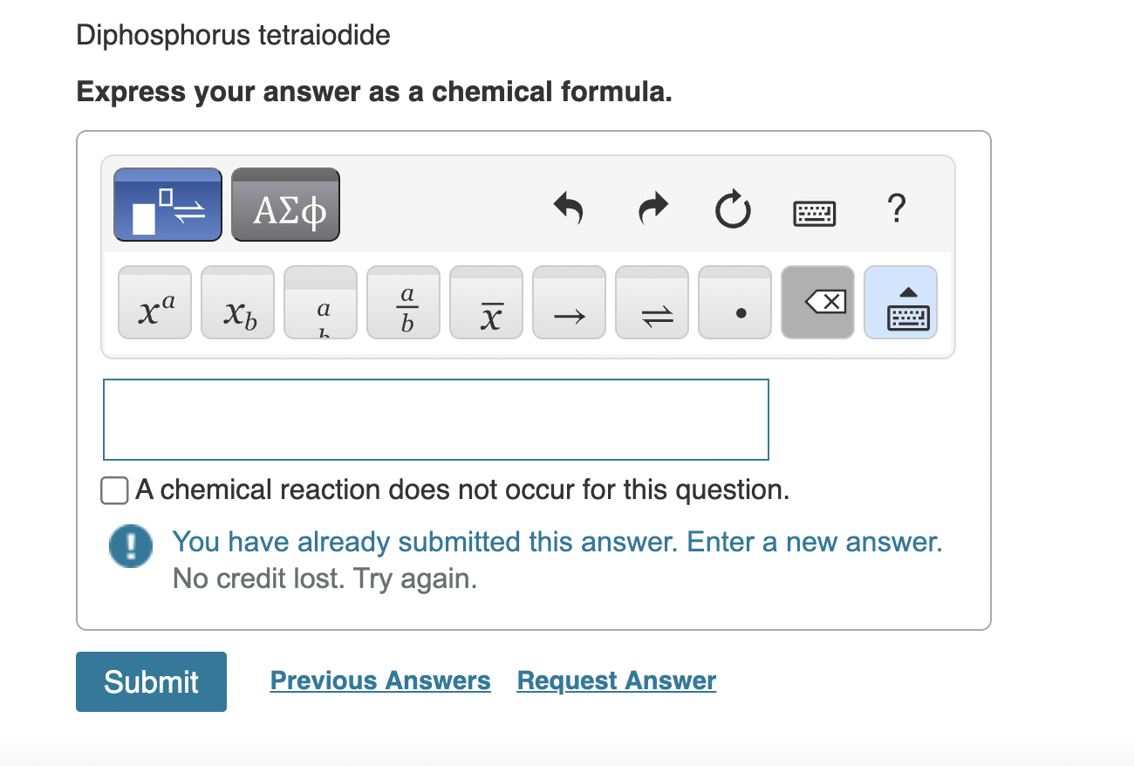This screenshot has width=1134, height=766.
Task: Select the superscript x^a template
Action: (x=154, y=303)
